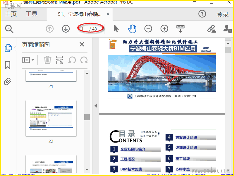Click the 方案设计阶段 contents entry

coord(186,137)
